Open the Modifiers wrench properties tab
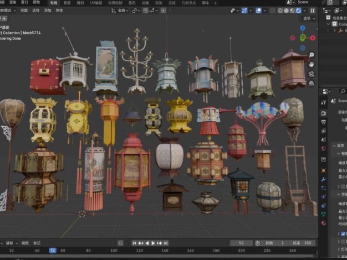 pos(324,180)
